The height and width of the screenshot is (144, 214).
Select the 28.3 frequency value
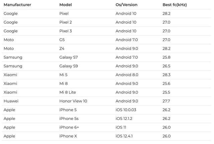(x=167, y=75)
